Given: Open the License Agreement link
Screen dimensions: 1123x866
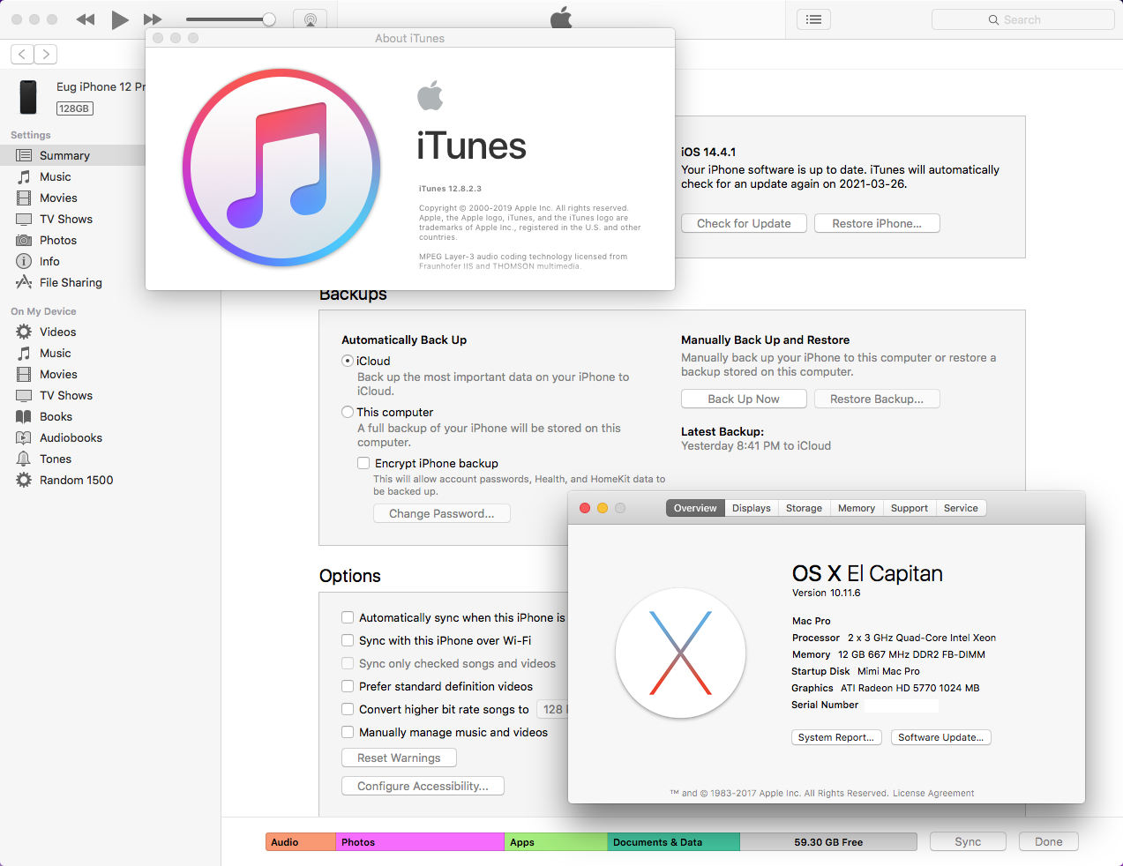Looking at the screenshot, I should click(x=933, y=793).
